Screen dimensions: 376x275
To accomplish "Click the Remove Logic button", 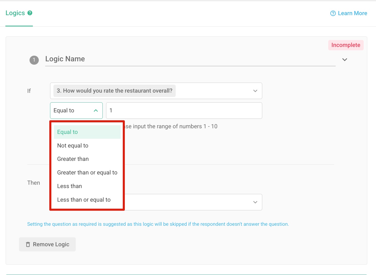I will point(47,244).
